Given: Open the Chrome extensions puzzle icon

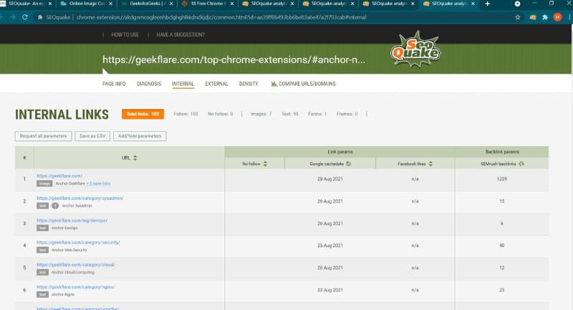Looking at the screenshot, I should pos(544,16).
